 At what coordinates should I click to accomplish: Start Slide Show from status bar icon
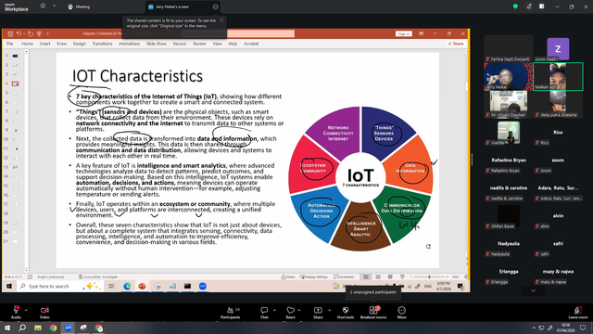point(402,276)
